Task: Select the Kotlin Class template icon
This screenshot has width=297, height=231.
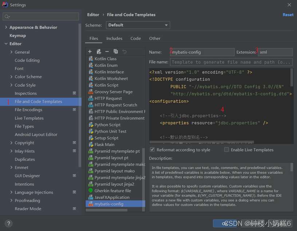Action: 91,59
